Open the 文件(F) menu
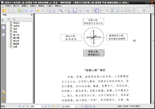155x109 pixels. tap(8, 6)
